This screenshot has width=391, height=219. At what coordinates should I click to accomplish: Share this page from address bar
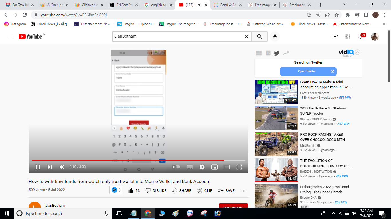coord(327,15)
